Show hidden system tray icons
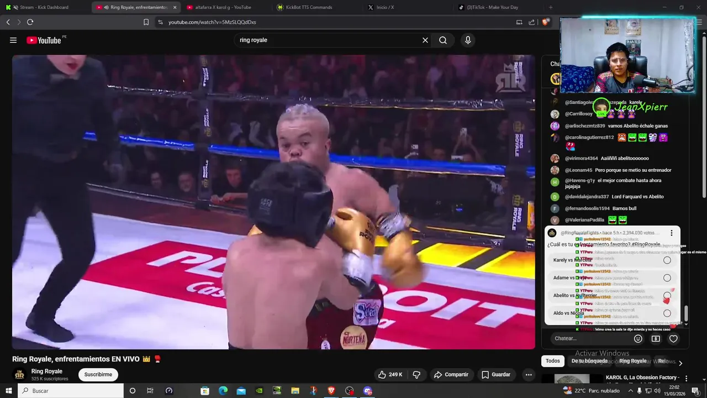707x398 pixels. tap(631, 391)
